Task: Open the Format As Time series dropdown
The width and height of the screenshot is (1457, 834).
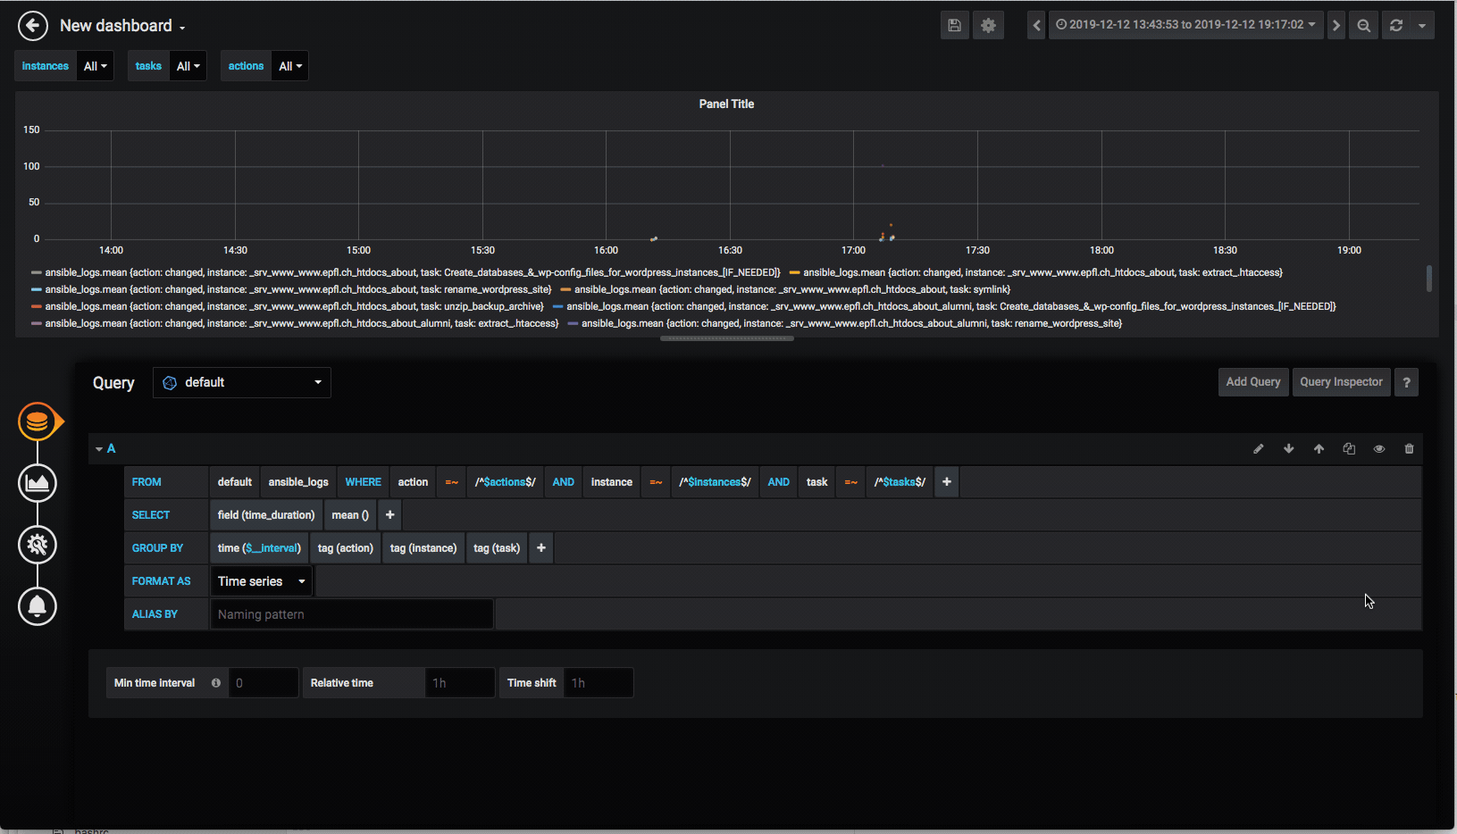Action: pyautogui.click(x=262, y=581)
